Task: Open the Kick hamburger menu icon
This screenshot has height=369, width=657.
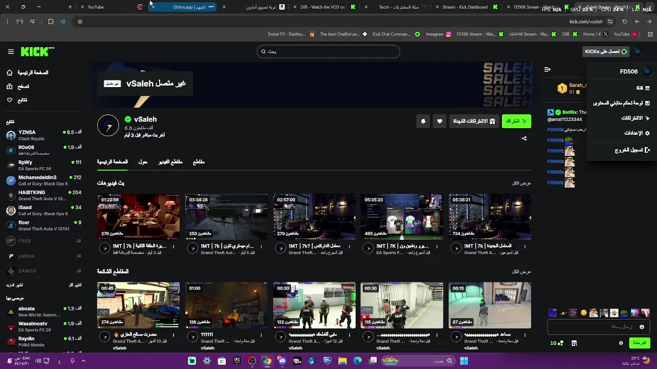Action: click(x=11, y=51)
